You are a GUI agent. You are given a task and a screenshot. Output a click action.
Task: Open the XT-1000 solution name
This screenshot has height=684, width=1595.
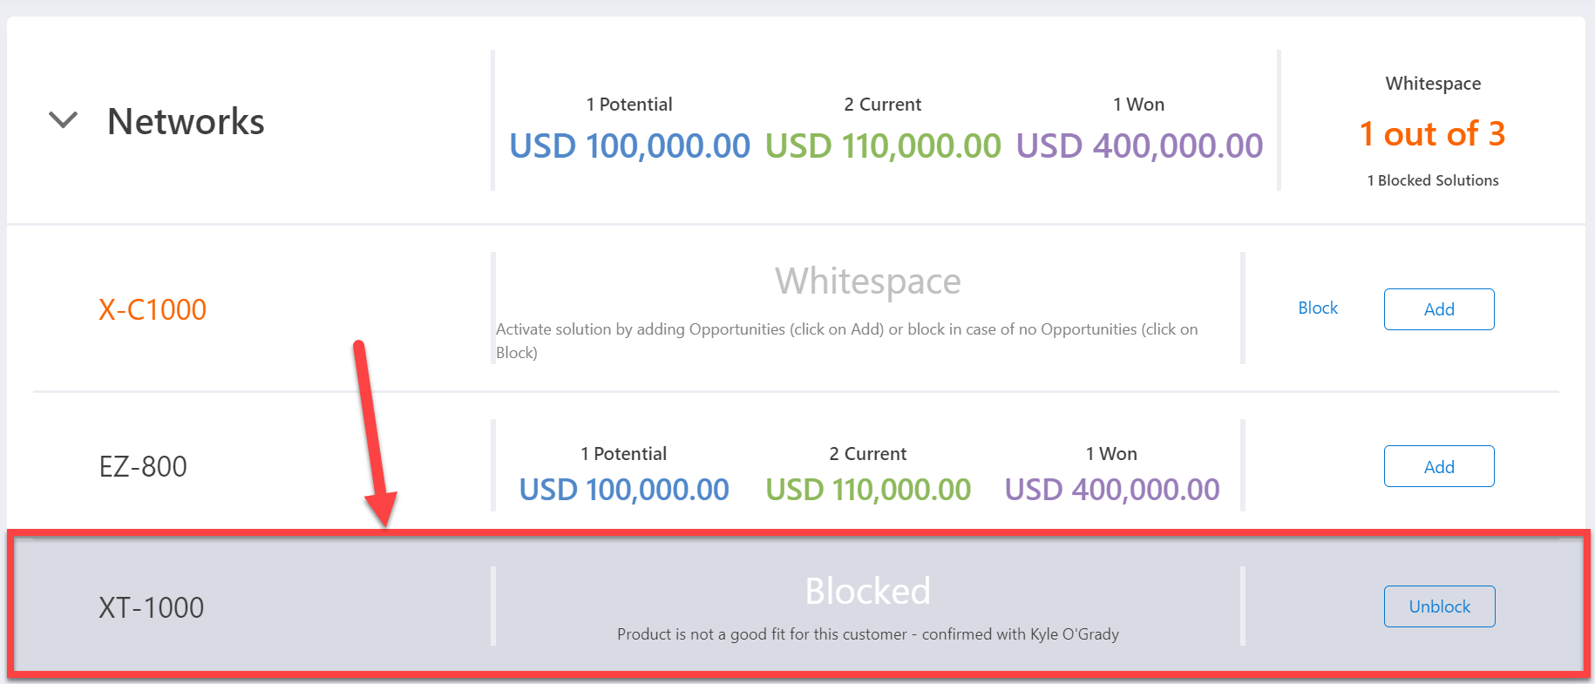tap(152, 607)
